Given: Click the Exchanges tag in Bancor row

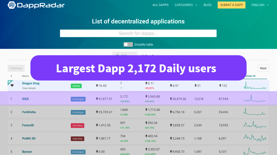Looking at the screenshot, I should pos(78,152).
